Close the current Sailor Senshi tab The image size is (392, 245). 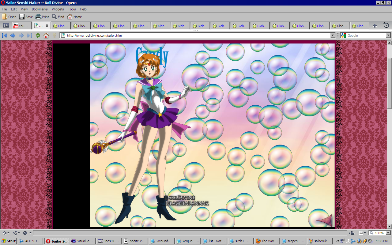click(47, 26)
